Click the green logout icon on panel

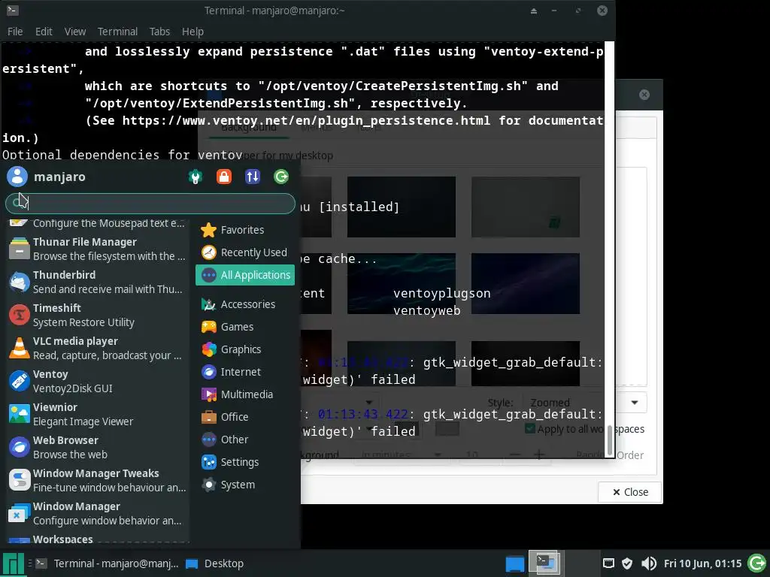point(756,563)
